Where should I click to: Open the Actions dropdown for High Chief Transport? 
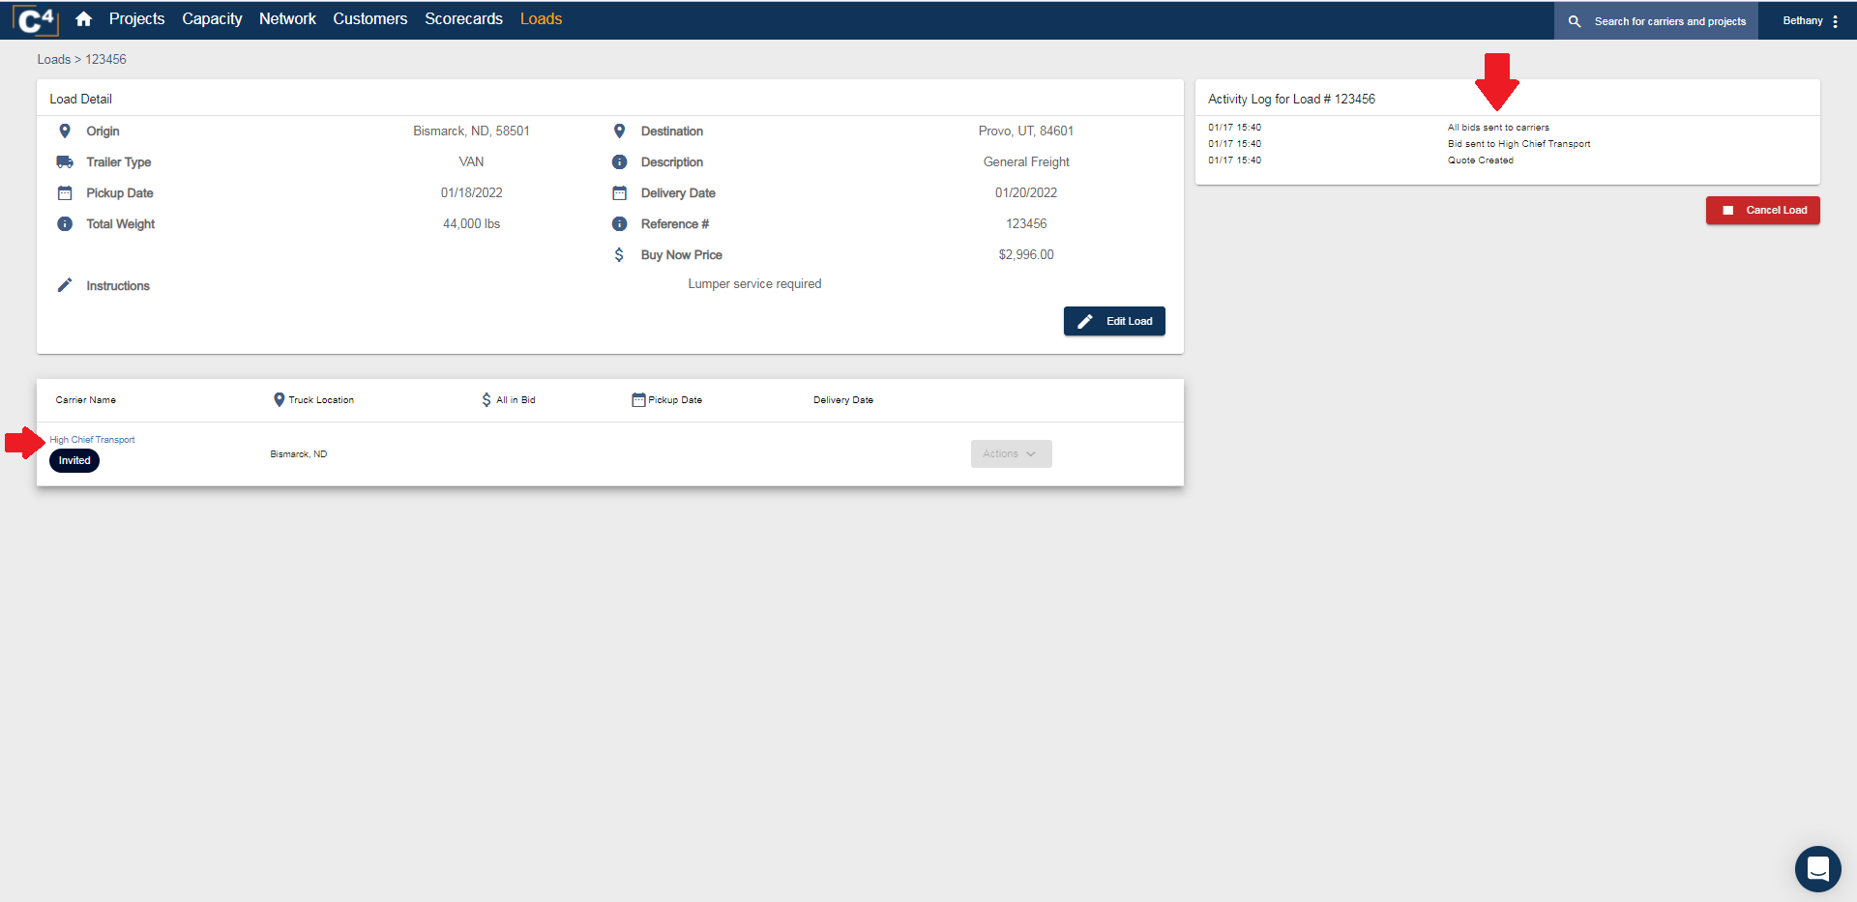tap(1010, 453)
